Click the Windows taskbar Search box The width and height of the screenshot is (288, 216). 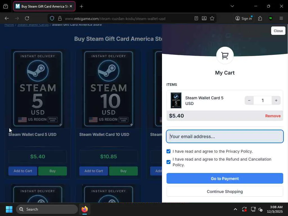[x=47, y=209]
